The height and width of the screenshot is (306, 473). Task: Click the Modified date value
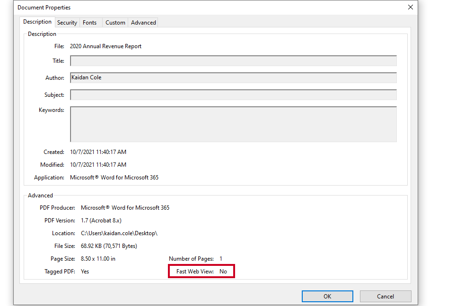[98, 165]
